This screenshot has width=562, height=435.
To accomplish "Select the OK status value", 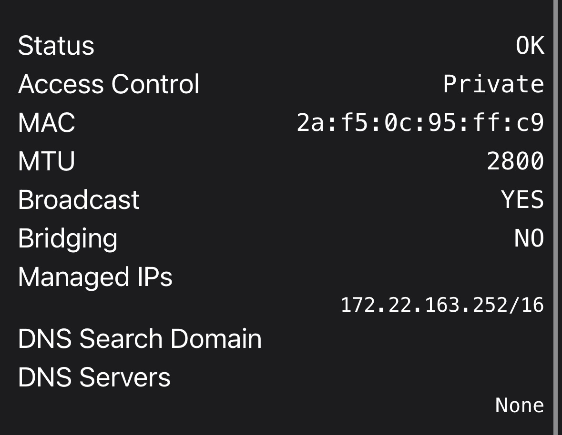I will (530, 46).
